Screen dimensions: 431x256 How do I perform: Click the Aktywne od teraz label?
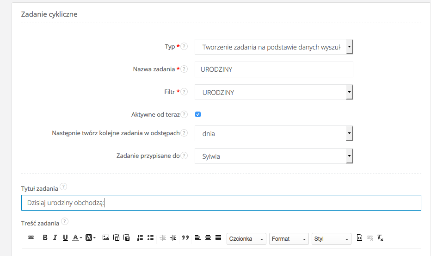[x=155, y=114]
